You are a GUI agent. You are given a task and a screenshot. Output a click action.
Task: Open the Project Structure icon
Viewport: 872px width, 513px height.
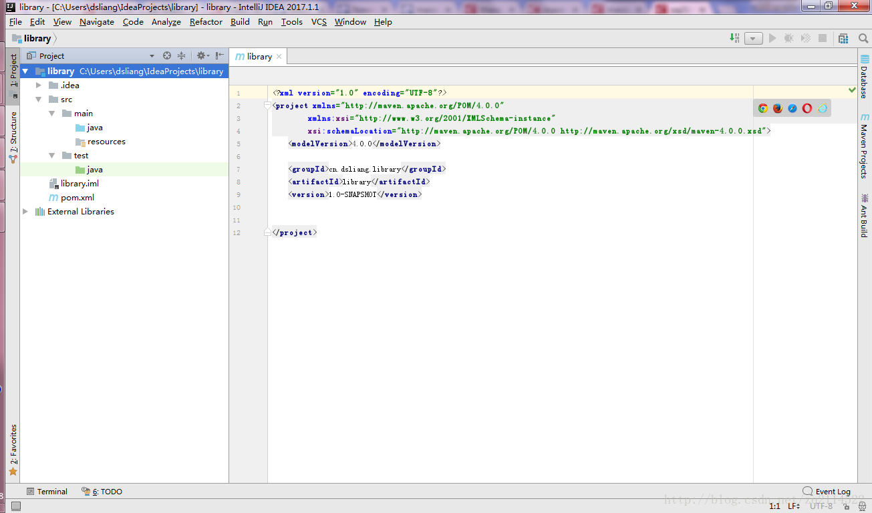[x=843, y=39]
